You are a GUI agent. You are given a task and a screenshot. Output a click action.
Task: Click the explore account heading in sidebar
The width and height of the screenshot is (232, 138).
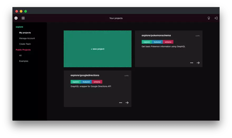[x=20, y=27]
